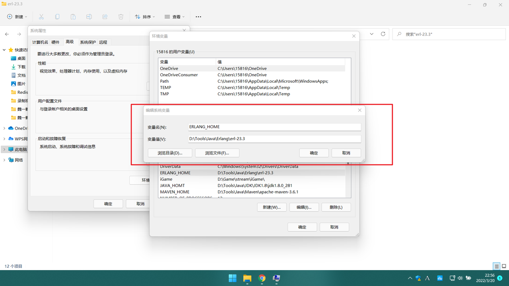Click the network tray icon
509x286 pixels.
tap(452, 278)
